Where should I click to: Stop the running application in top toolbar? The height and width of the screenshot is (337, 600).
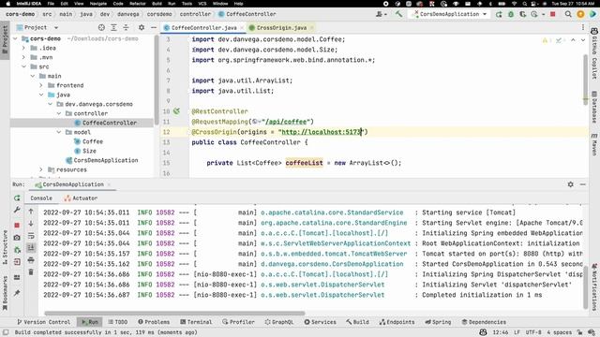[x=552, y=14]
